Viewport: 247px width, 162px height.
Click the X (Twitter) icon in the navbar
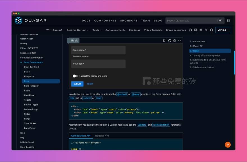206,30
